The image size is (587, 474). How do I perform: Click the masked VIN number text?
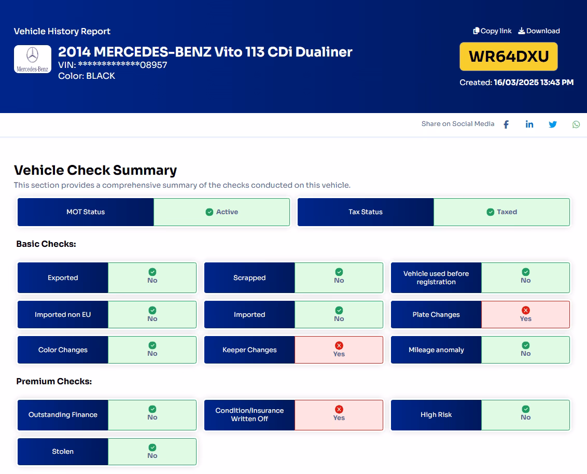(112, 65)
